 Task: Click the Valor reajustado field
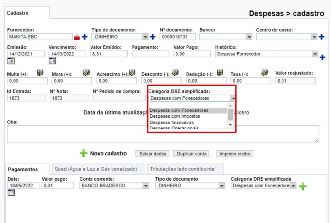pos(296,81)
